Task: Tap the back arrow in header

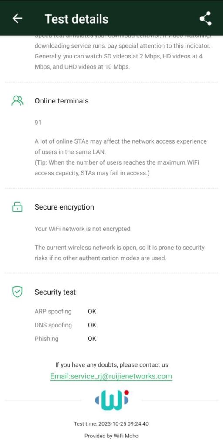Action: click(17, 18)
